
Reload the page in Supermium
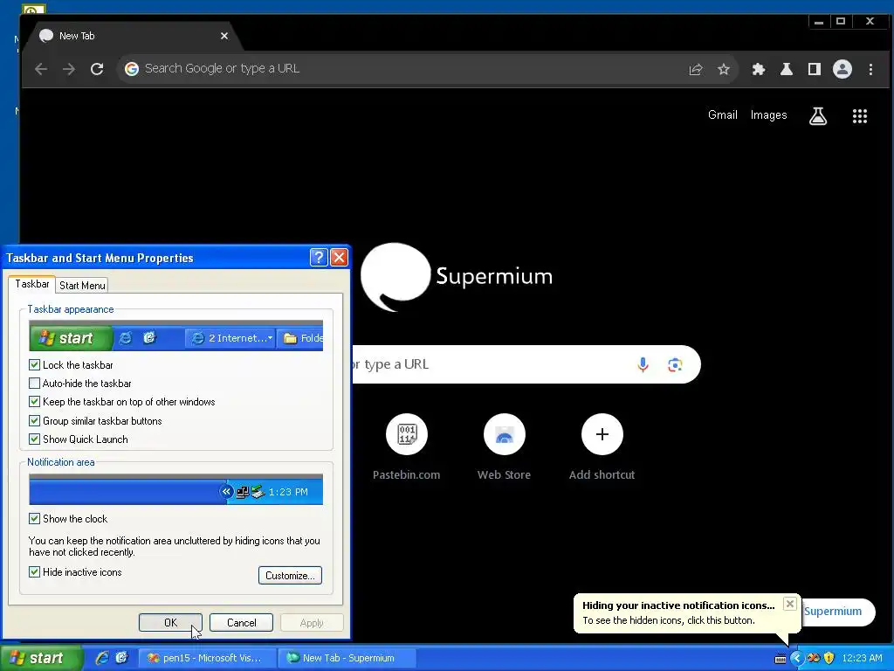click(x=97, y=69)
